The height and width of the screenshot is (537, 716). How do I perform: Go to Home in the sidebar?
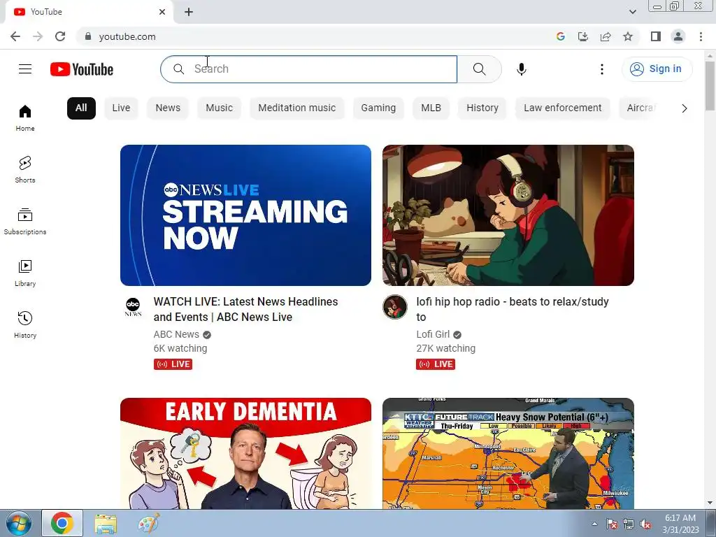point(25,117)
